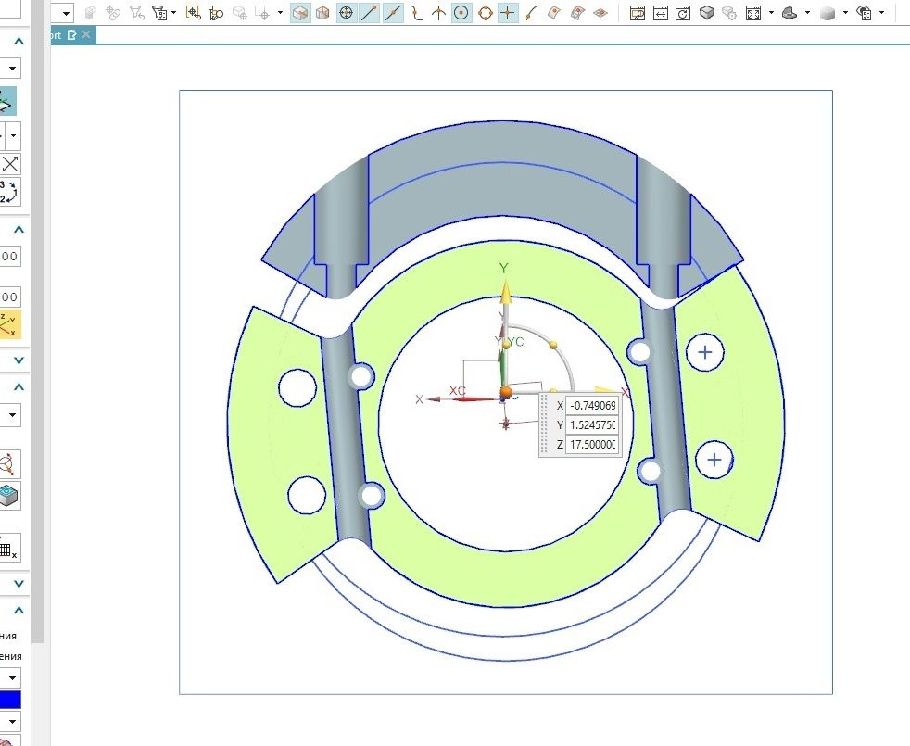This screenshot has height=746, width=910.
Task: Click the selection filter funnel icon
Action: 137,14
